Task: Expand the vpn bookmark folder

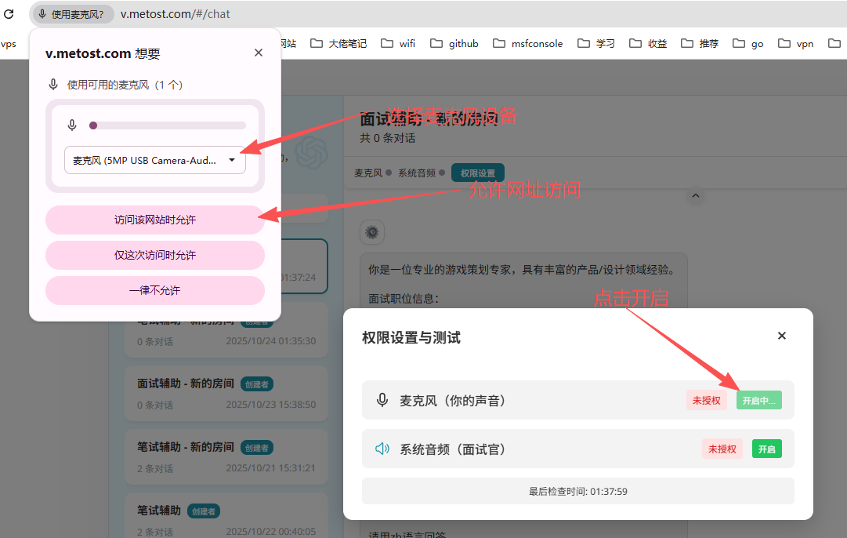Action: coord(796,44)
